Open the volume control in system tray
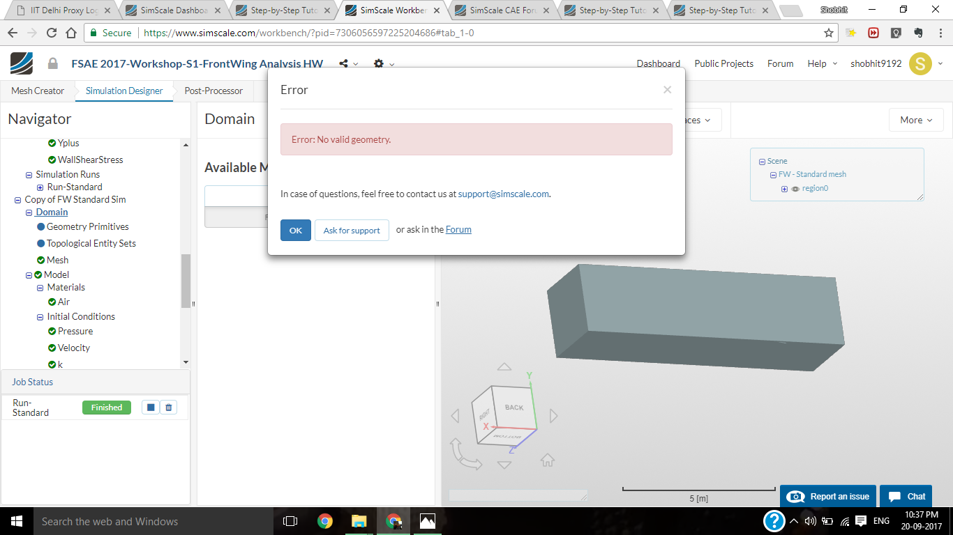953x535 pixels. (810, 521)
